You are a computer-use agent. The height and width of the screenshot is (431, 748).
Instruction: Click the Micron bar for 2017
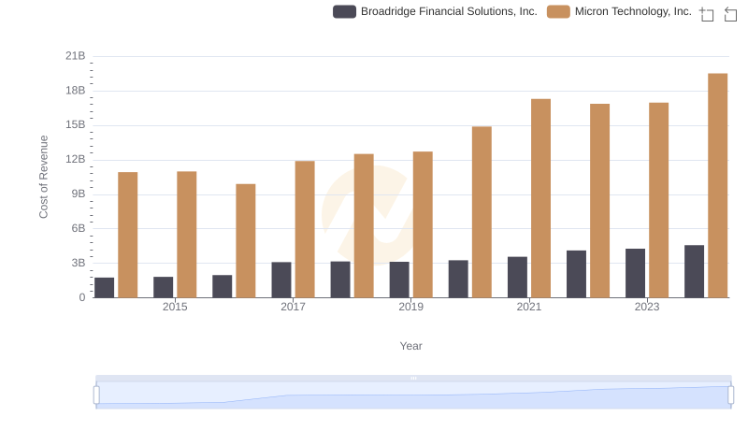pyautogui.click(x=305, y=229)
